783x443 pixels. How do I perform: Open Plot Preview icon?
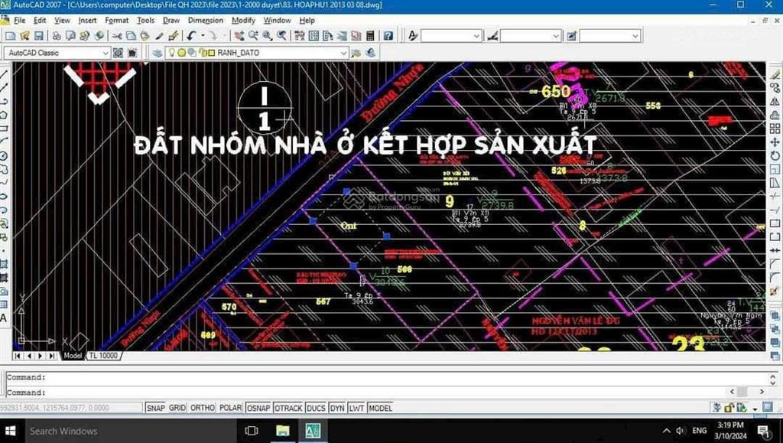(x=70, y=36)
